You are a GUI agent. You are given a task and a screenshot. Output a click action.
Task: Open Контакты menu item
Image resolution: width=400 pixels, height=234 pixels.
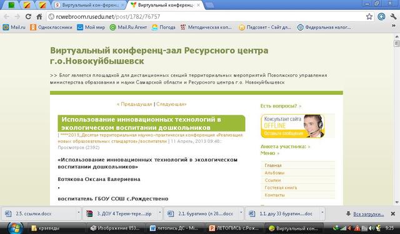click(x=274, y=195)
